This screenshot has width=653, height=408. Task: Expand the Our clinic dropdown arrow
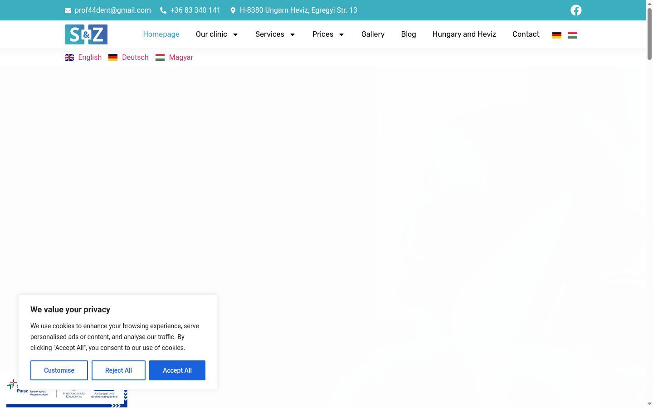click(235, 34)
